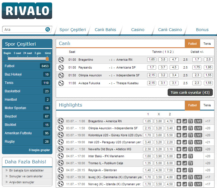Pick 3,7 draw odds for Paysandu match
Image resolution: width=217 pixels, height=188 pixels.
point(163,67)
